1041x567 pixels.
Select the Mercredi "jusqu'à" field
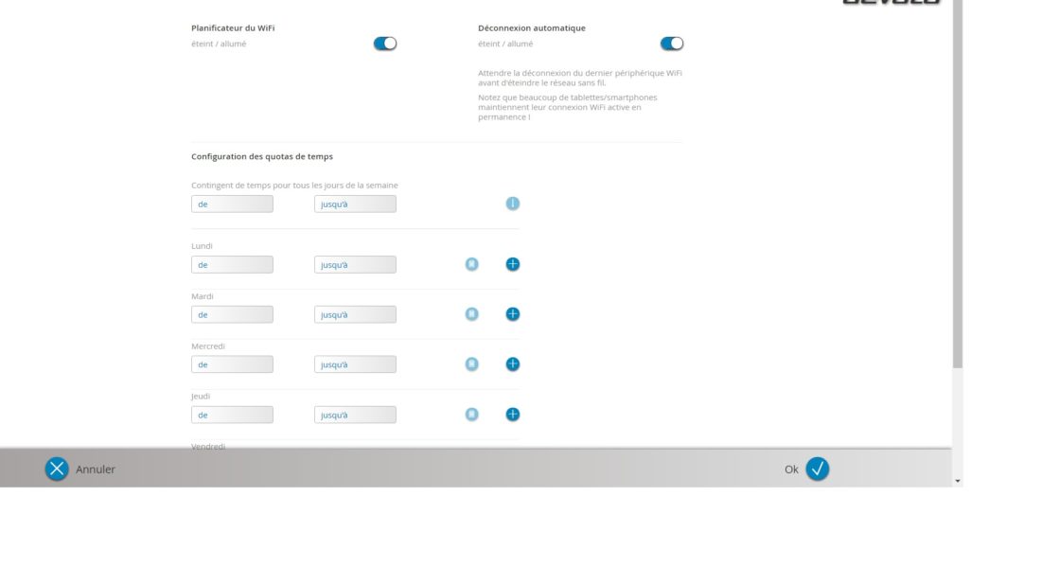(355, 365)
